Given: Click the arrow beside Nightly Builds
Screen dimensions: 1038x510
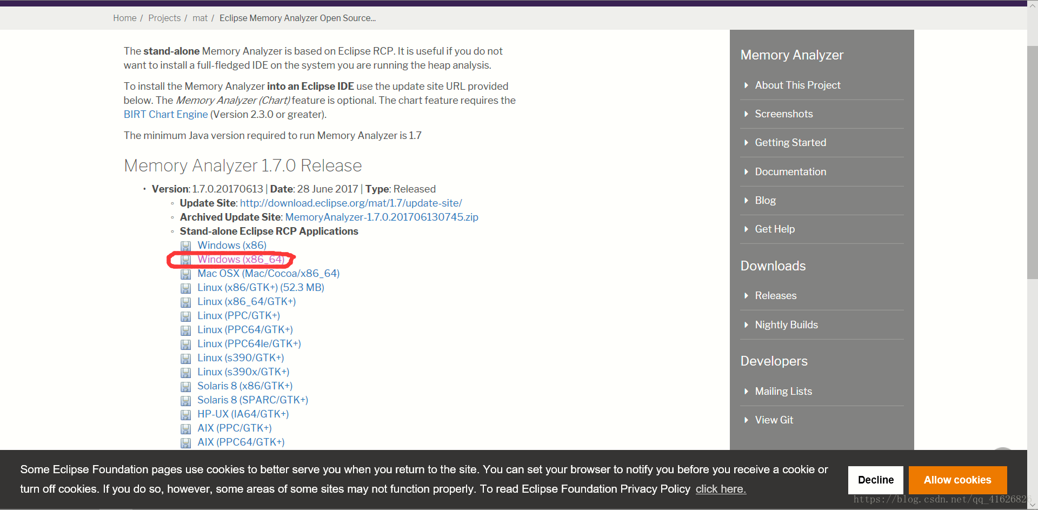Looking at the screenshot, I should 746,325.
